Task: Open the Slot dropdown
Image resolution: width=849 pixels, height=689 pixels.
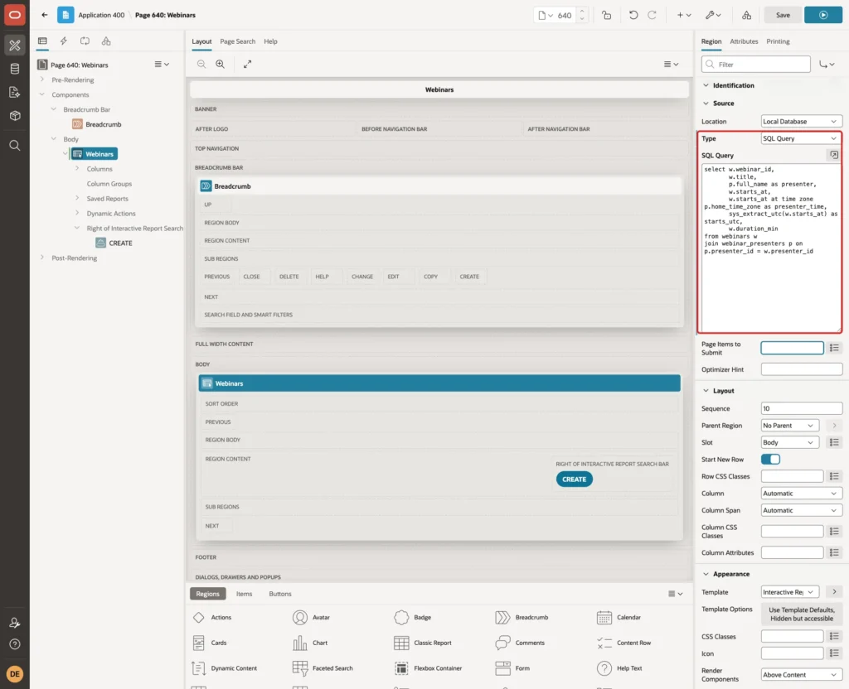Action: pyautogui.click(x=789, y=442)
